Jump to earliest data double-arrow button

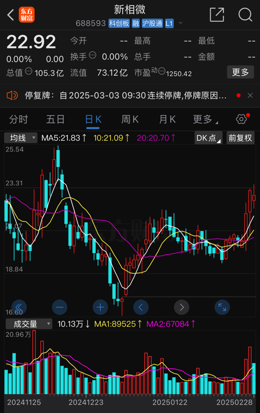19,307
